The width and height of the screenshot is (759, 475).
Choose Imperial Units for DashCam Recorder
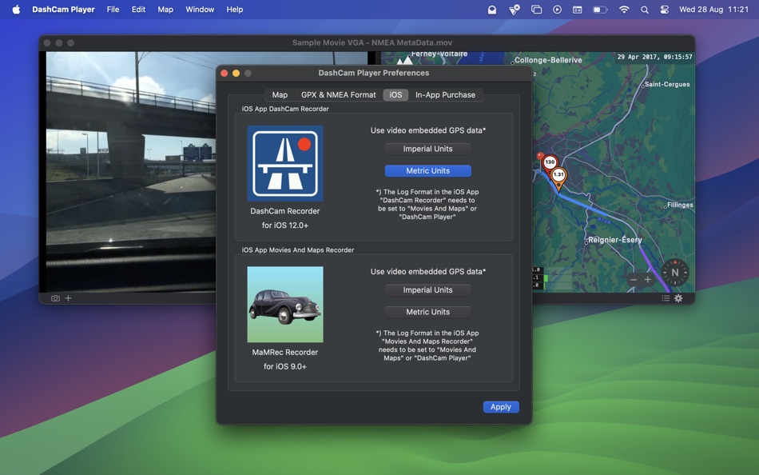[x=428, y=149]
